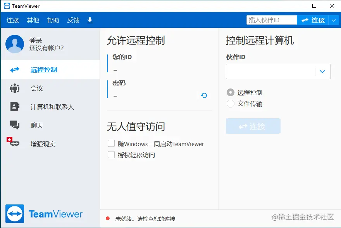Open the 伙伴ID dropdown list
The width and height of the screenshot is (341, 228).
(x=322, y=71)
